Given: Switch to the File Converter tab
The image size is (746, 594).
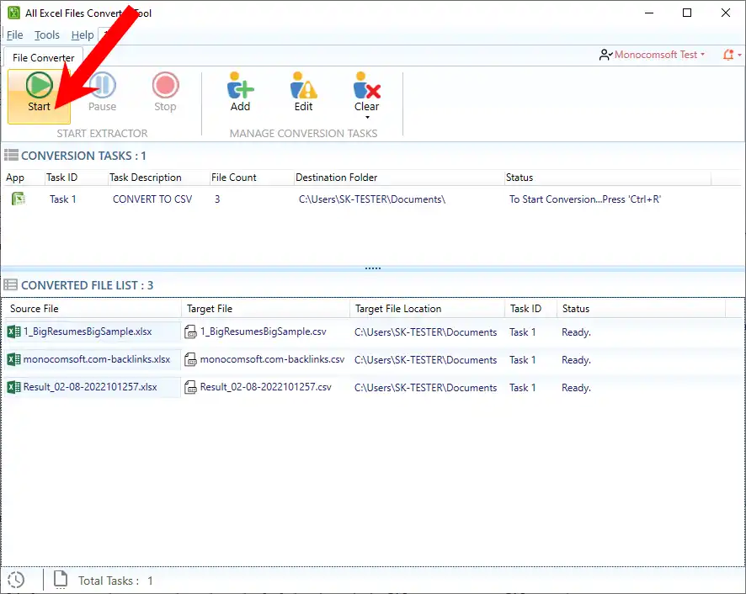Looking at the screenshot, I should pos(43,57).
